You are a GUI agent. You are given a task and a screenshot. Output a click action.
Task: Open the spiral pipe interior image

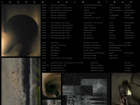click(x=52, y=86)
